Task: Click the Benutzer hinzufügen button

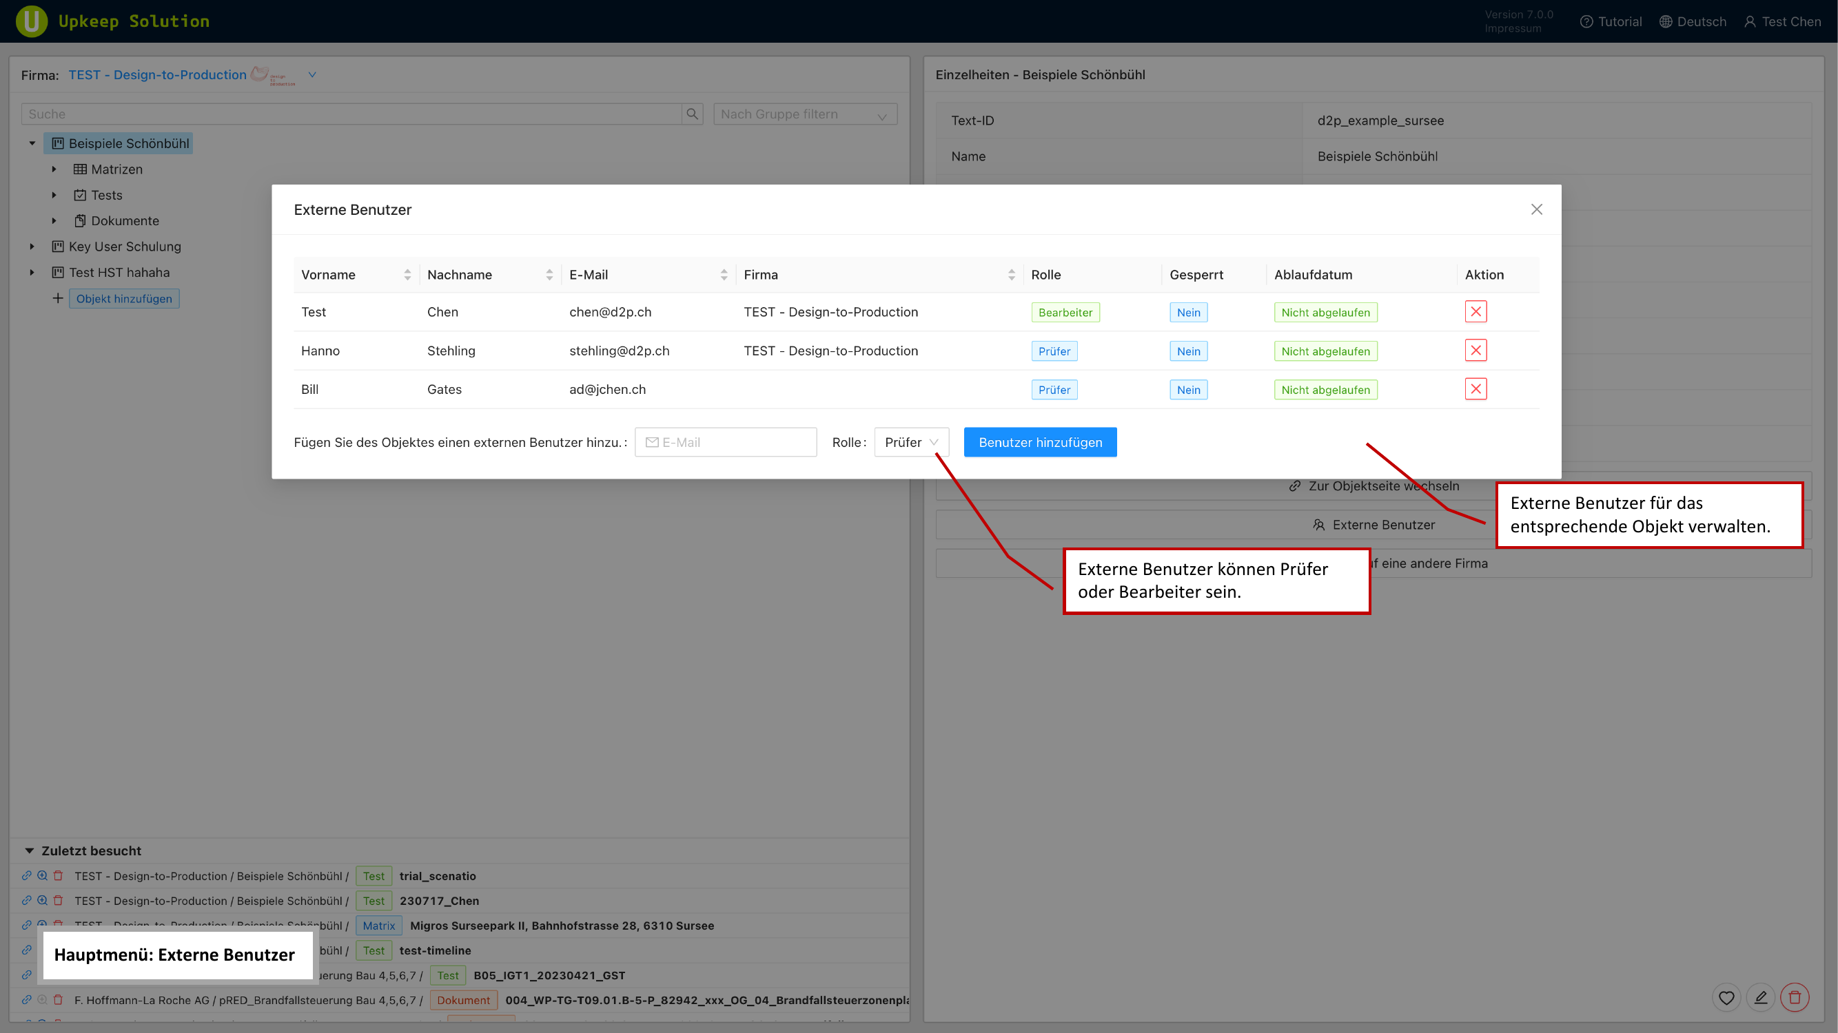Action: click(x=1039, y=442)
